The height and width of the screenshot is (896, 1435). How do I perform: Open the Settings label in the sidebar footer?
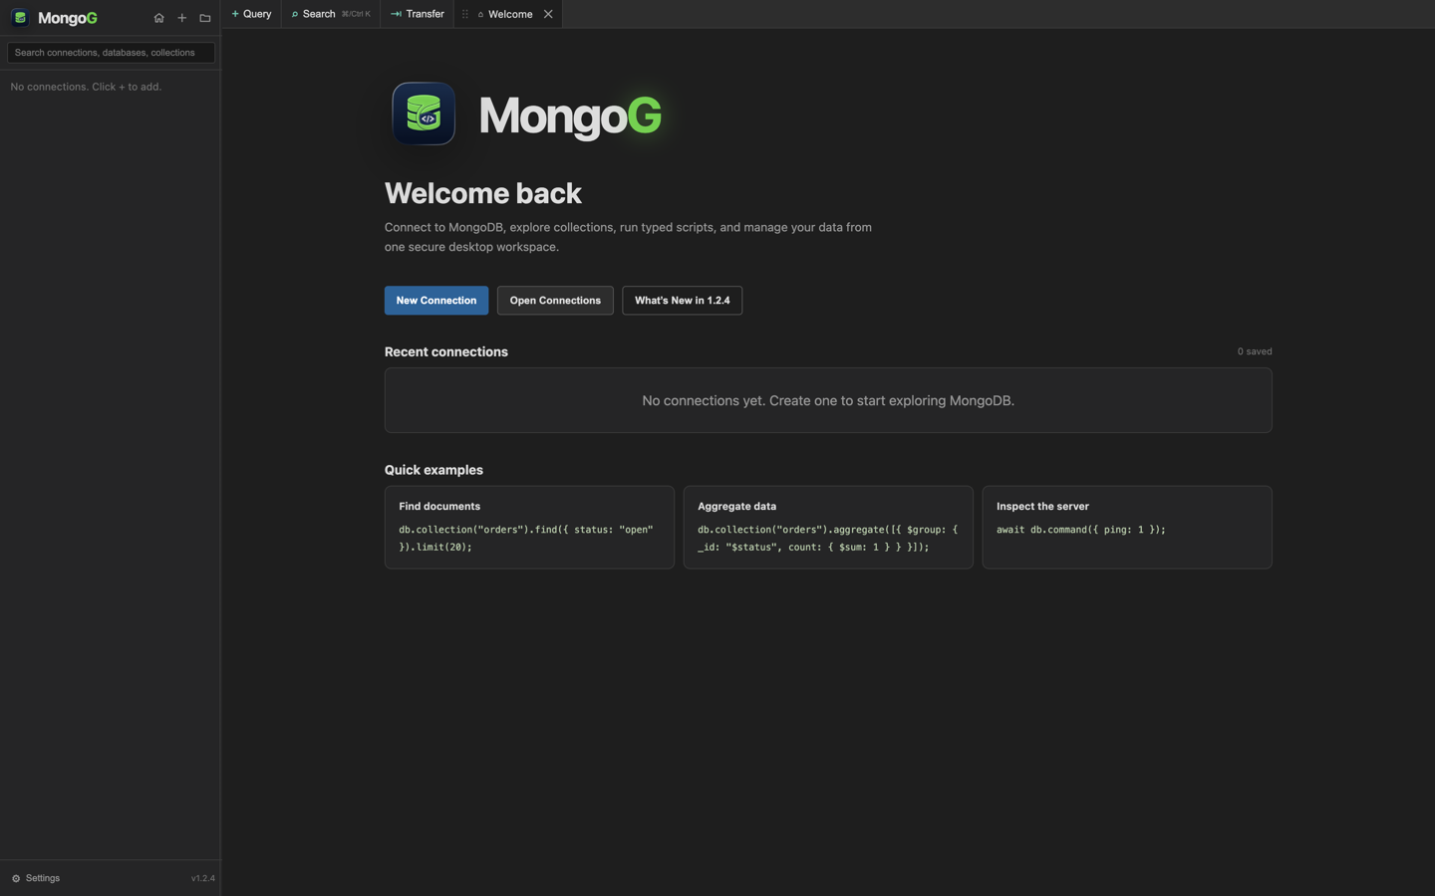click(43, 878)
